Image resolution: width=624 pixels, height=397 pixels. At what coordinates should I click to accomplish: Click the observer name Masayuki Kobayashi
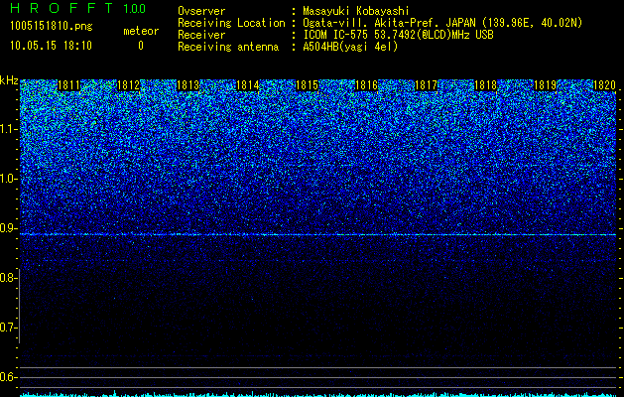356,11
